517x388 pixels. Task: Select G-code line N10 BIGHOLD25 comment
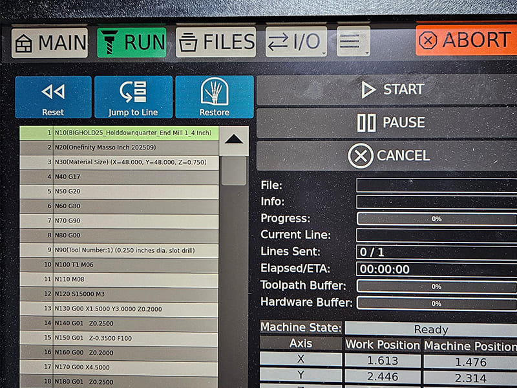(119, 133)
